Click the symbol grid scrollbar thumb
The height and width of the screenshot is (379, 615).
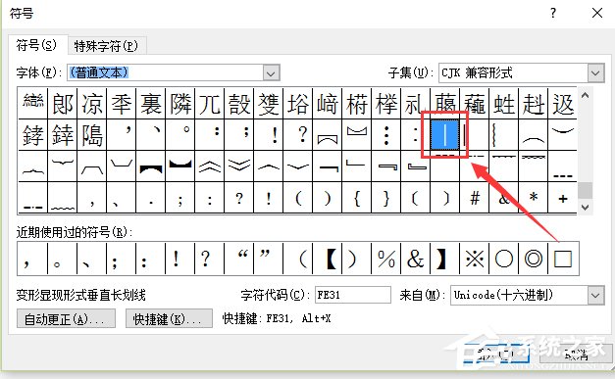tap(585, 191)
